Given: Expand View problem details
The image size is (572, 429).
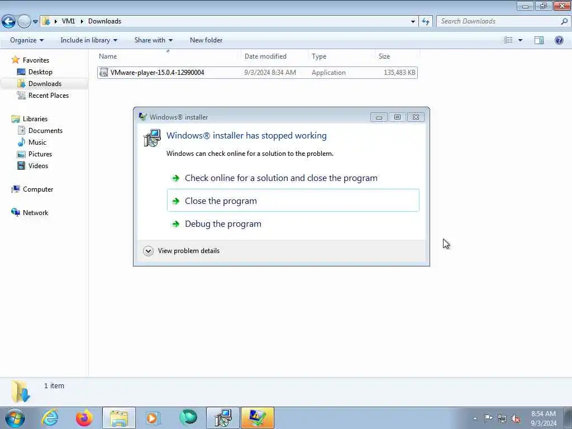Looking at the screenshot, I should [182, 251].
